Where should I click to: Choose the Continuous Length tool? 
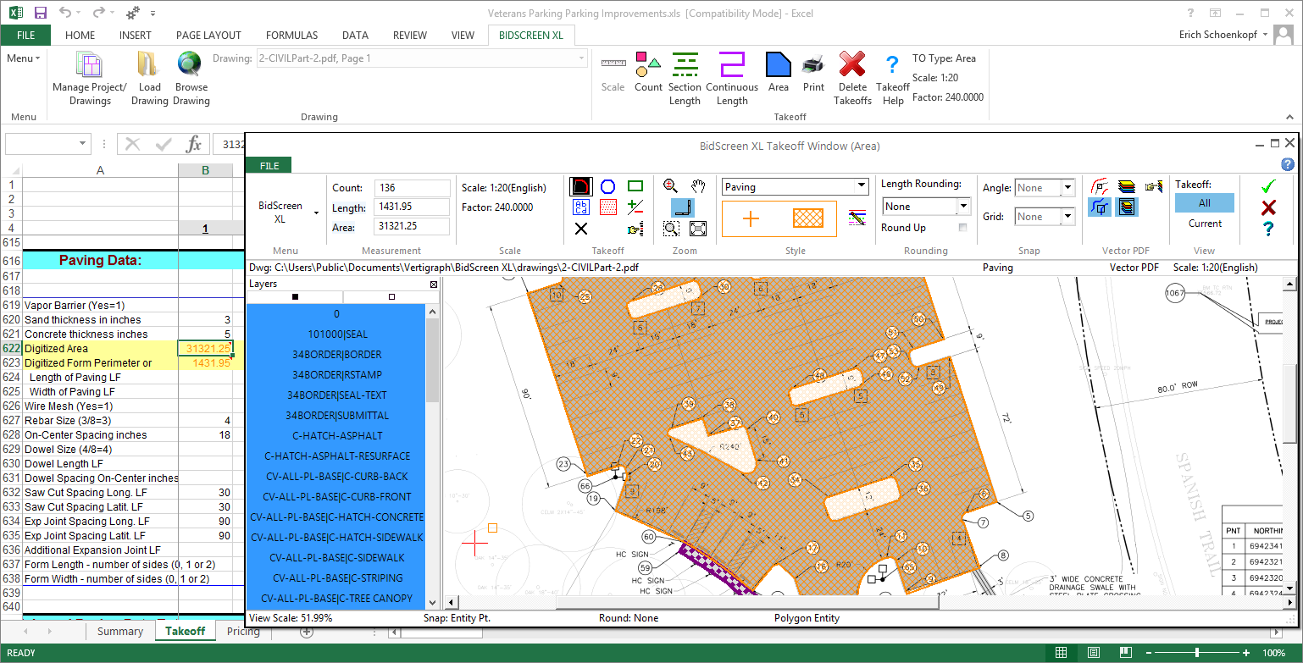(x=731, y=78)
